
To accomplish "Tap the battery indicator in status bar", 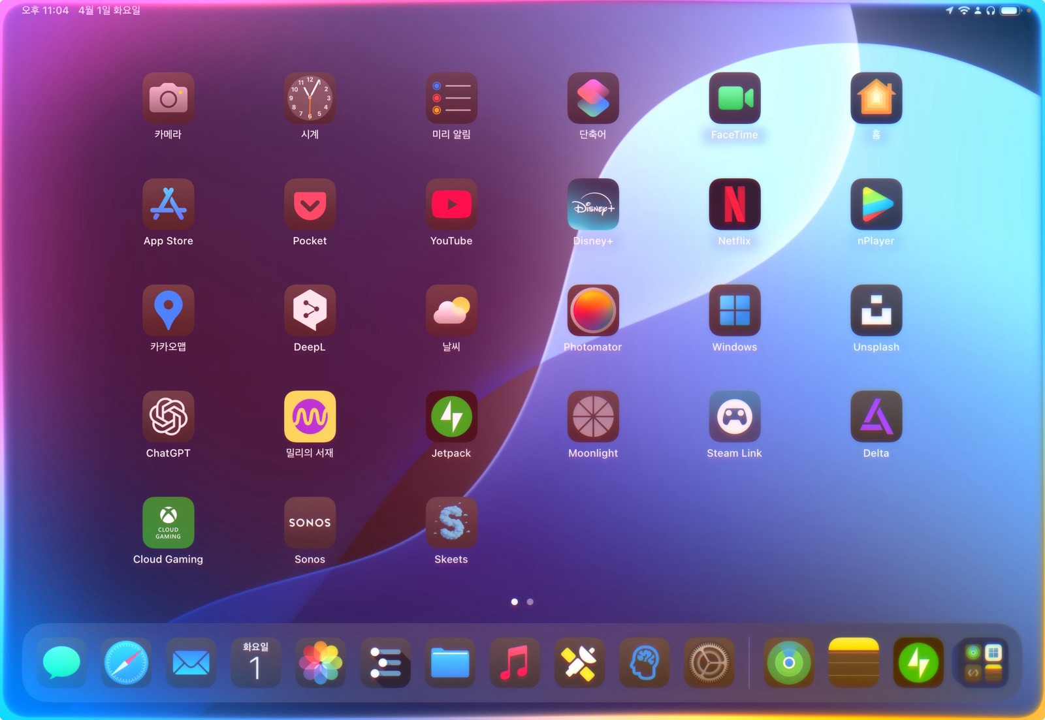I will click(x=1010, y=10).
